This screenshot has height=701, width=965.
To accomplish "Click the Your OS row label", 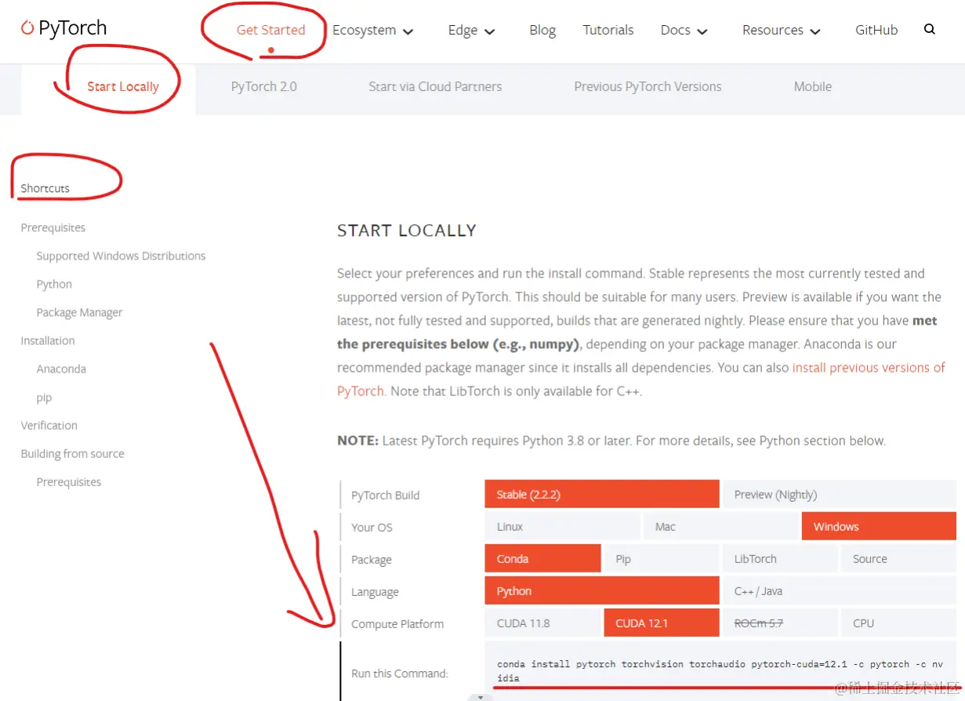I will [372, 528].
